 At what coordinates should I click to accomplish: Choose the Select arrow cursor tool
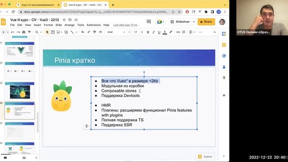47,32
